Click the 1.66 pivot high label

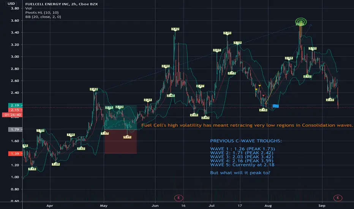coord(71,135)
